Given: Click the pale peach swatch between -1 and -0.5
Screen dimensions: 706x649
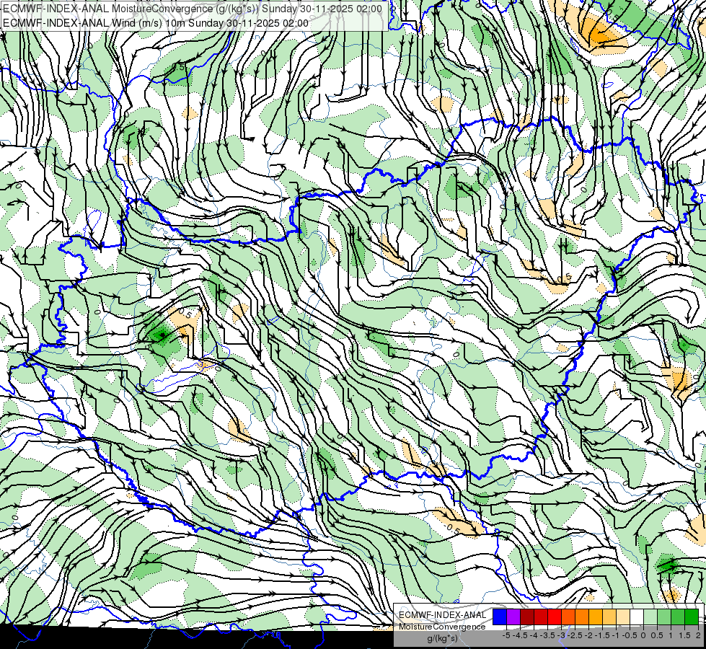Looking at the screenshot, I should (x=623, y=617).
